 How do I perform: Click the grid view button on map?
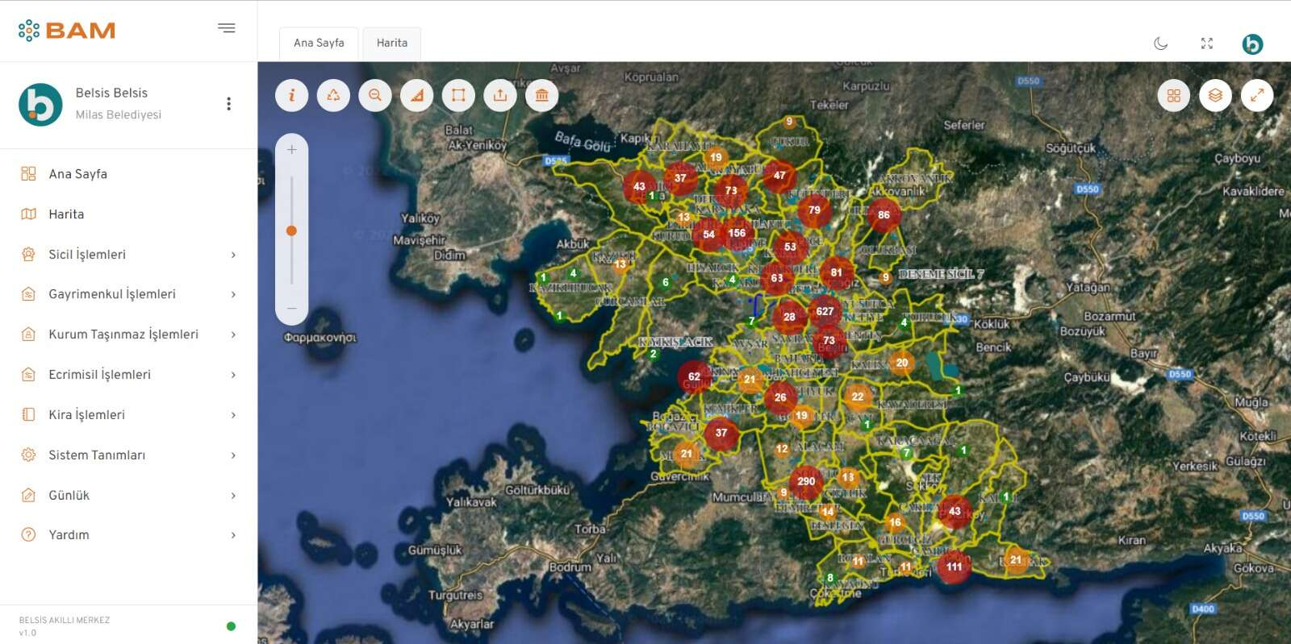[1173, 95]
